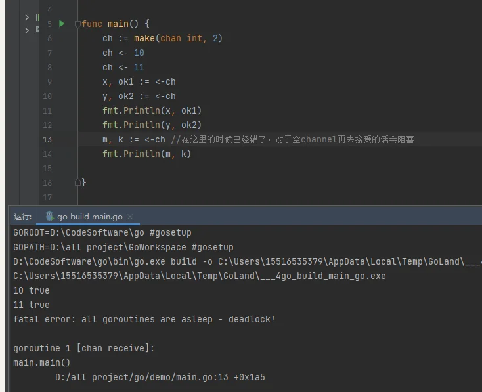
Task: Expand the upper project tree chevron
Action: (27, 17)
